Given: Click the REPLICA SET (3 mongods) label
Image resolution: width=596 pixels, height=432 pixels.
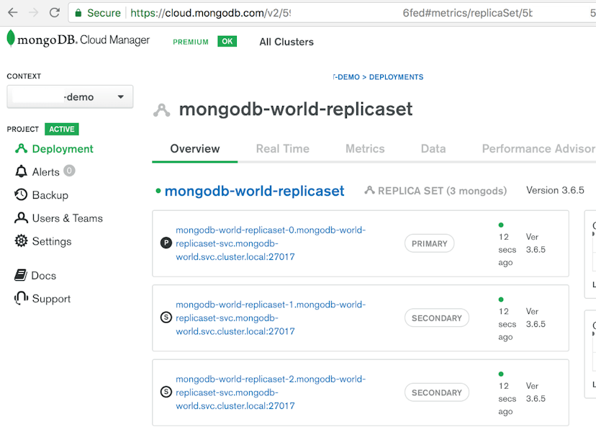Looking at the screenshot, I should (x=442, y=191).
